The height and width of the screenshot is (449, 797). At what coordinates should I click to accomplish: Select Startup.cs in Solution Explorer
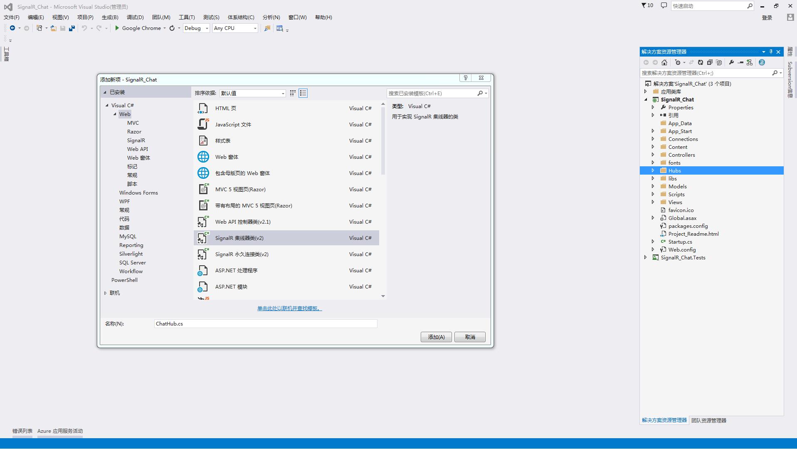[x=680, y=242]
